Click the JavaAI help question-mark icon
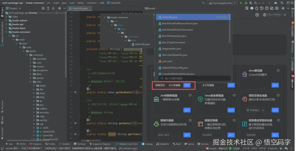The height and width of the screenshot is (151, 296). pyautogui.click(x=267, y=8)
